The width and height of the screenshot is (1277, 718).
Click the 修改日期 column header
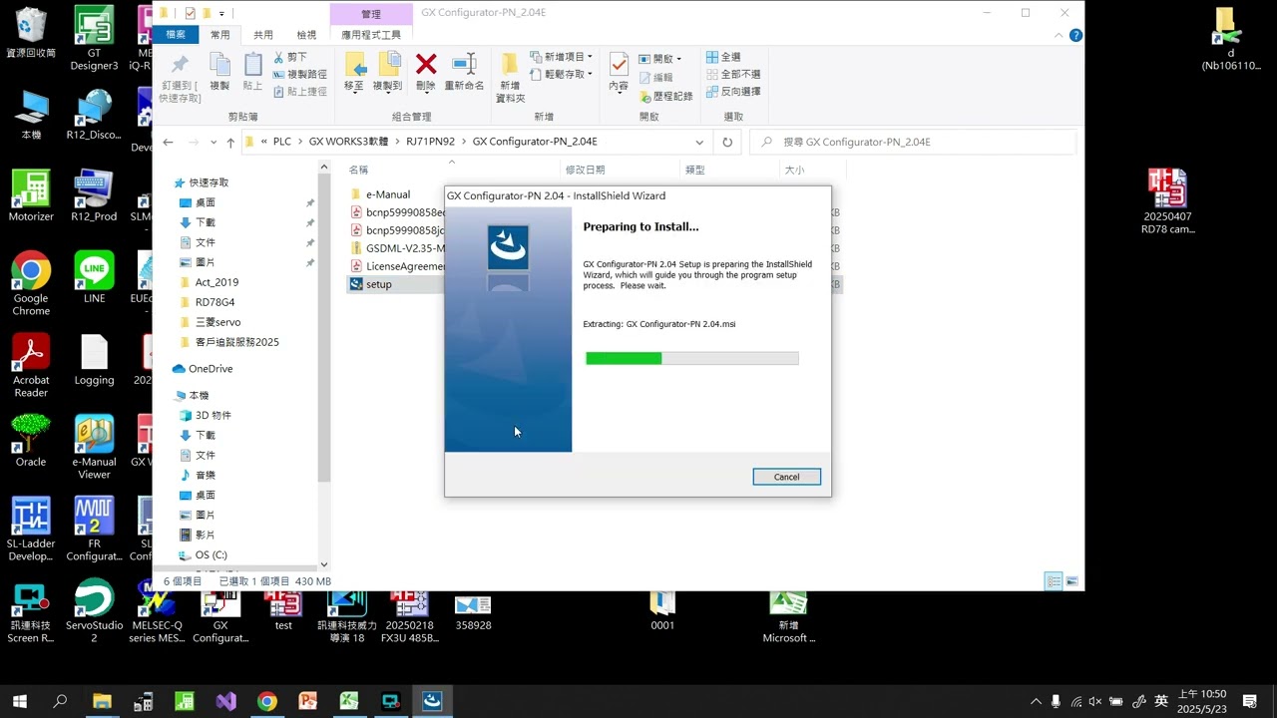click(585, 171)
